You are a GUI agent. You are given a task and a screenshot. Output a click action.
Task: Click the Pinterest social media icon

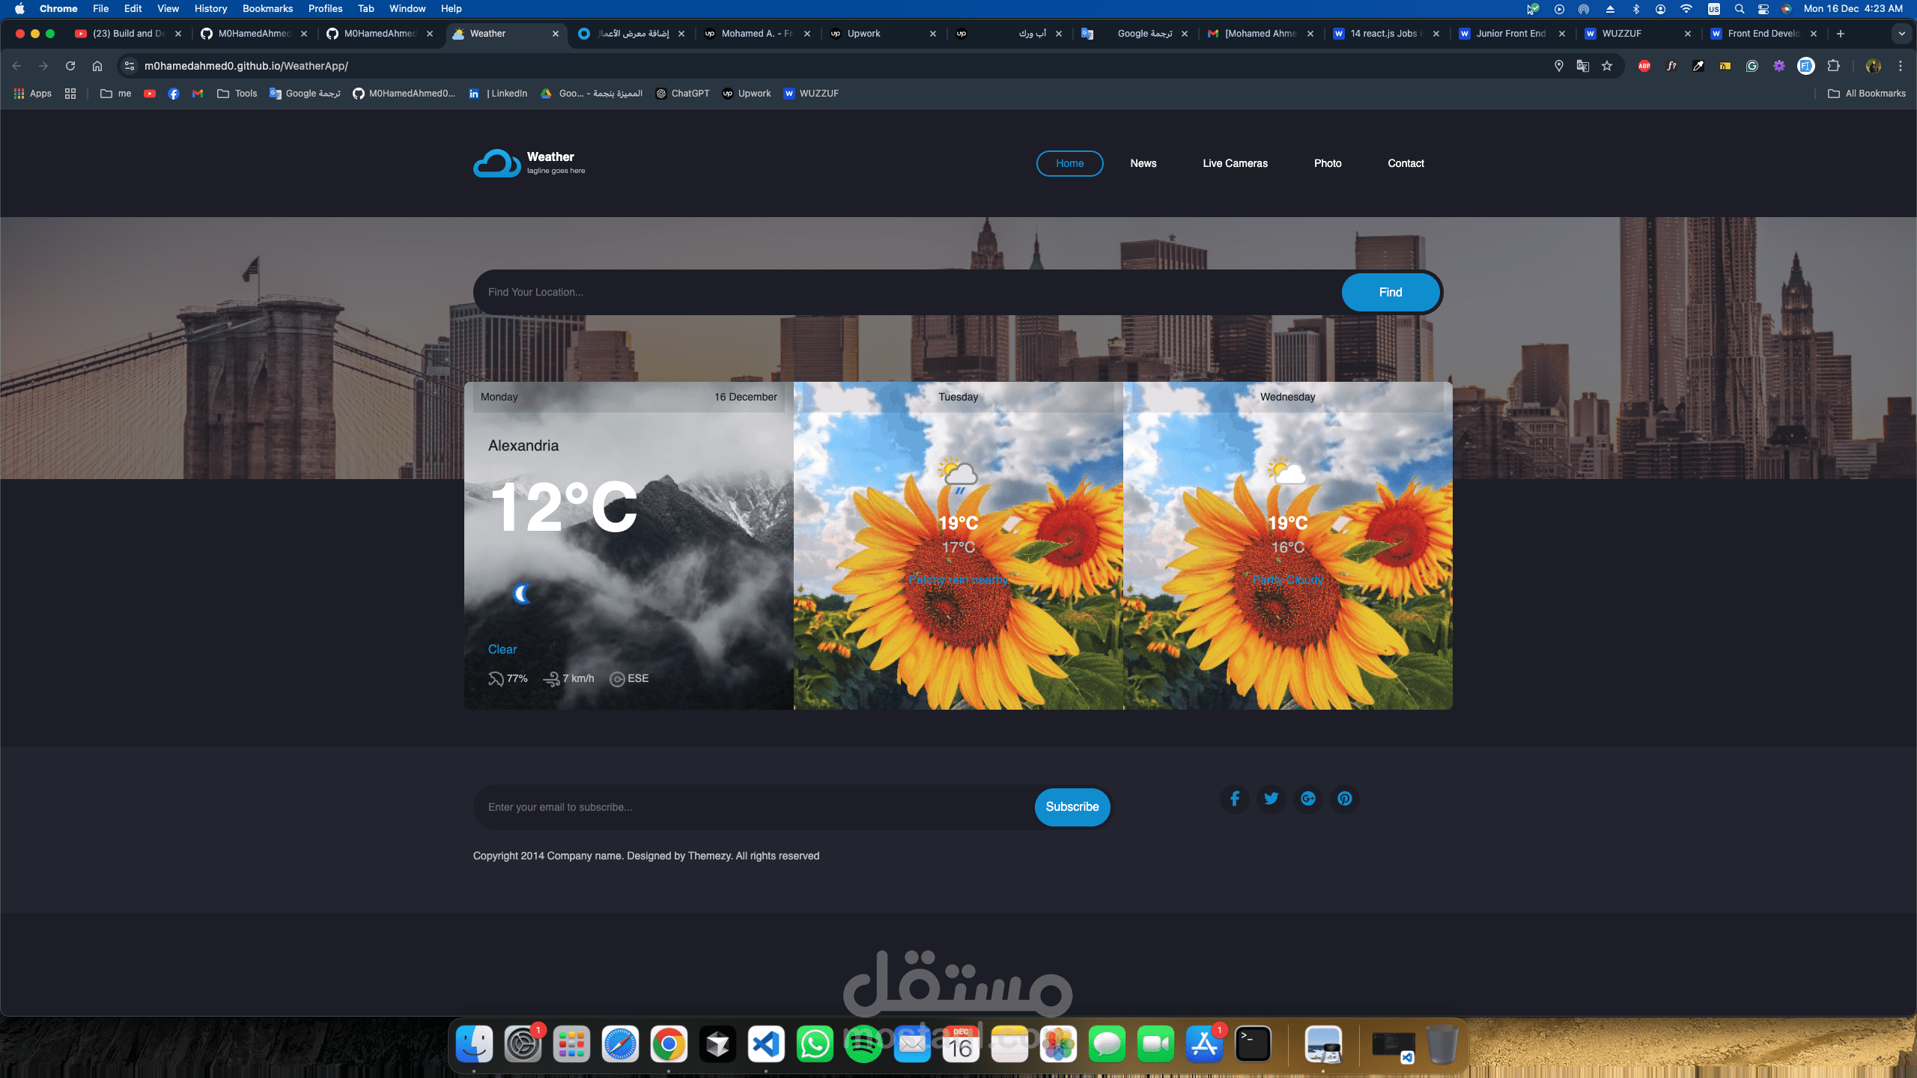click(x=1344, y=799)
